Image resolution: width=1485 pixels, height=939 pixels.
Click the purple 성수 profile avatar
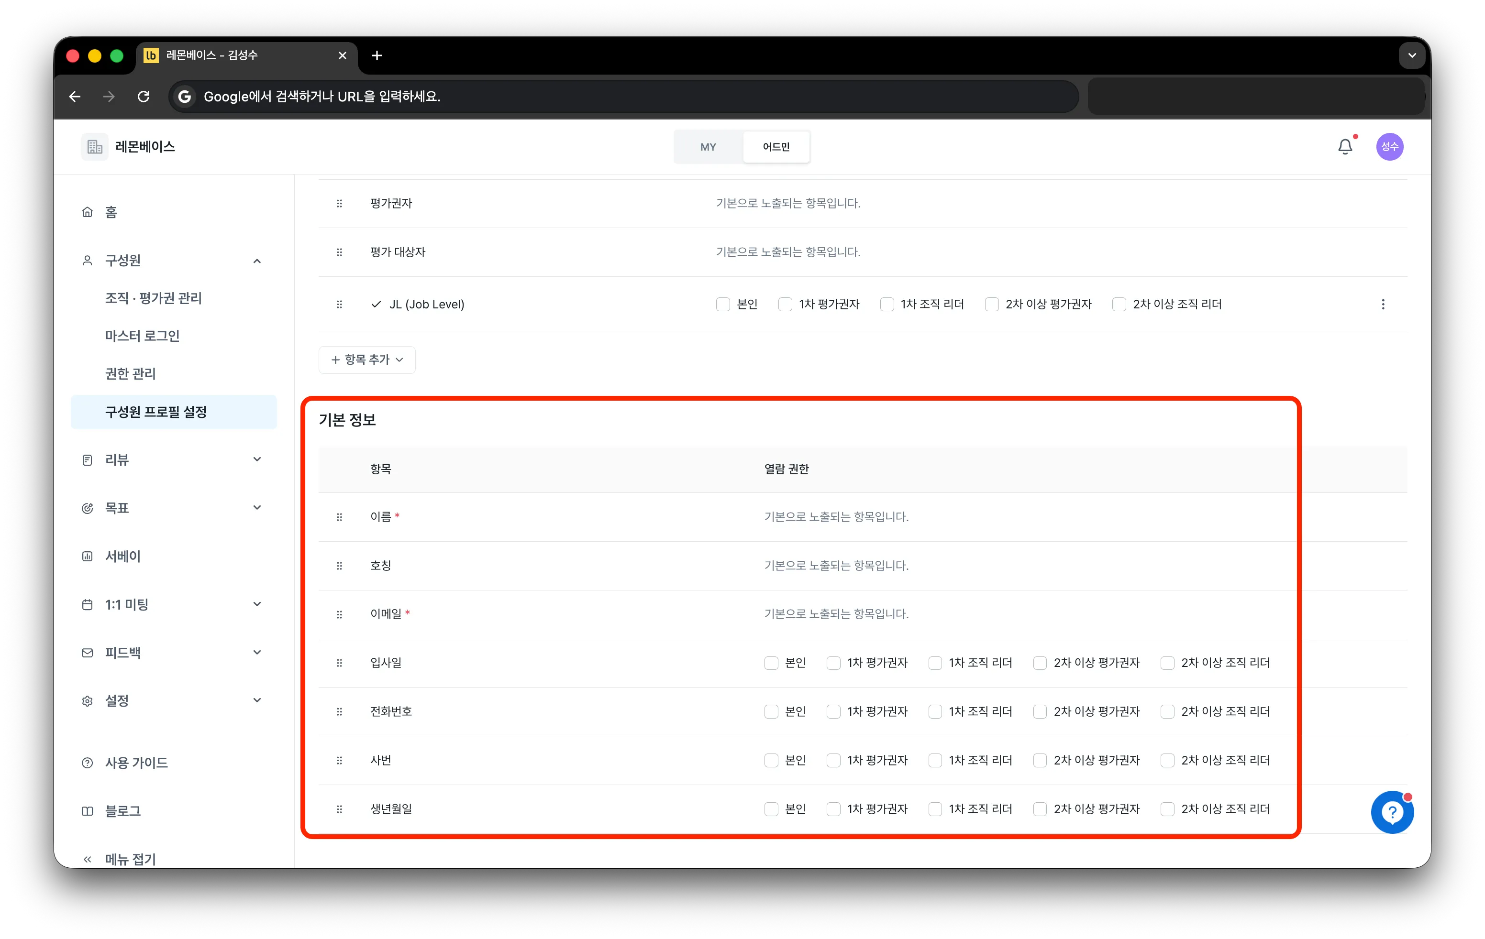(x=1389, y=147)
